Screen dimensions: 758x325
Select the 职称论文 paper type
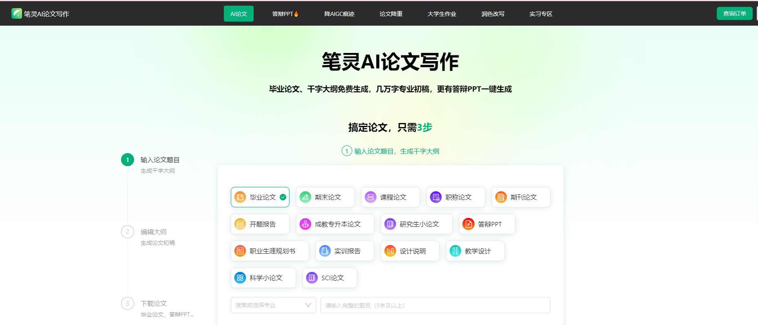[x=456, y=197]
